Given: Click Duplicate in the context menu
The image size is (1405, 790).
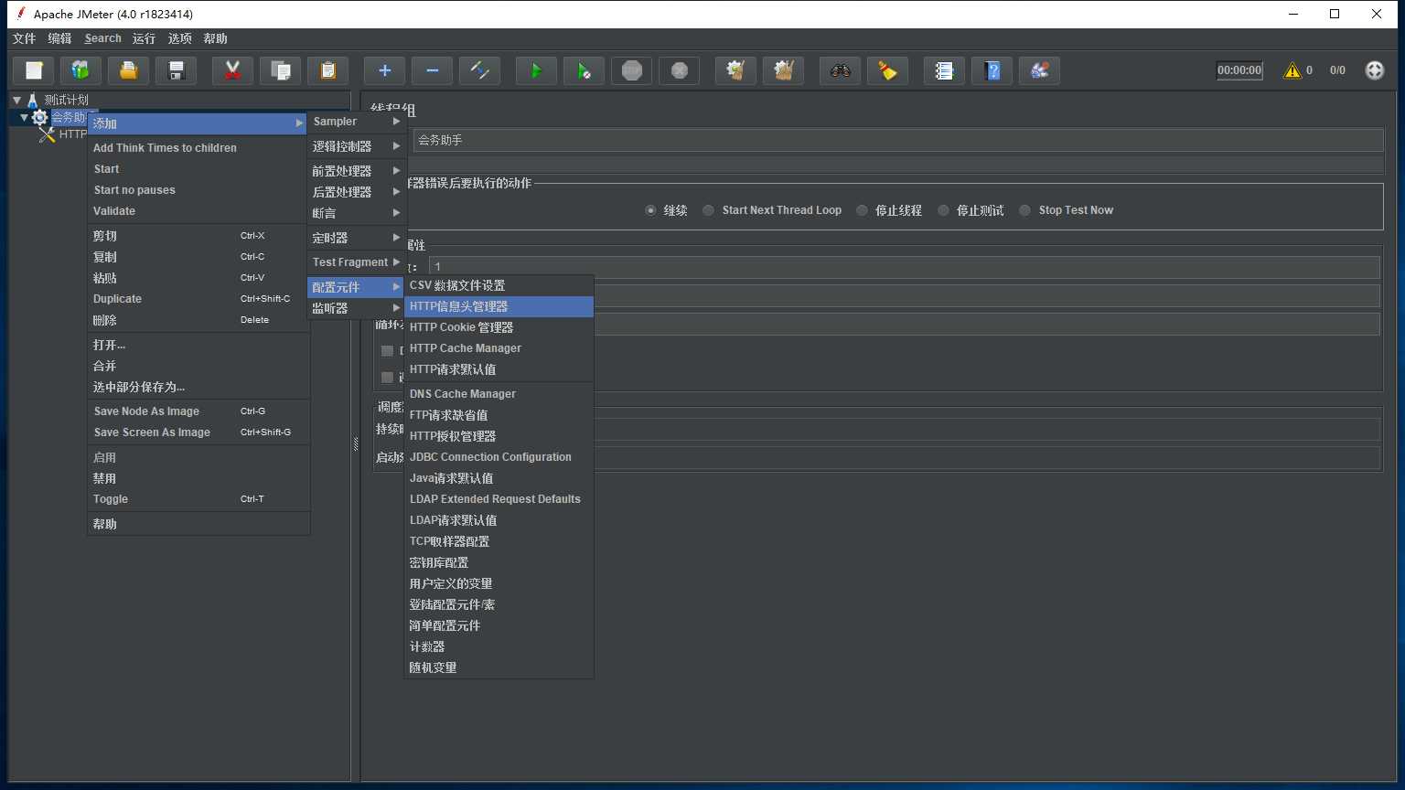Looking at the screenshot, I should pos(198,299).
